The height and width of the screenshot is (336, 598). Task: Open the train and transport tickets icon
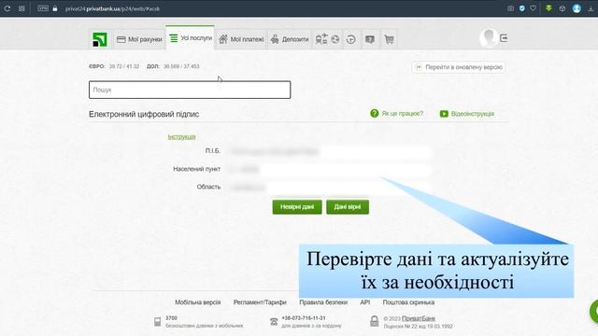click(321, 39)
